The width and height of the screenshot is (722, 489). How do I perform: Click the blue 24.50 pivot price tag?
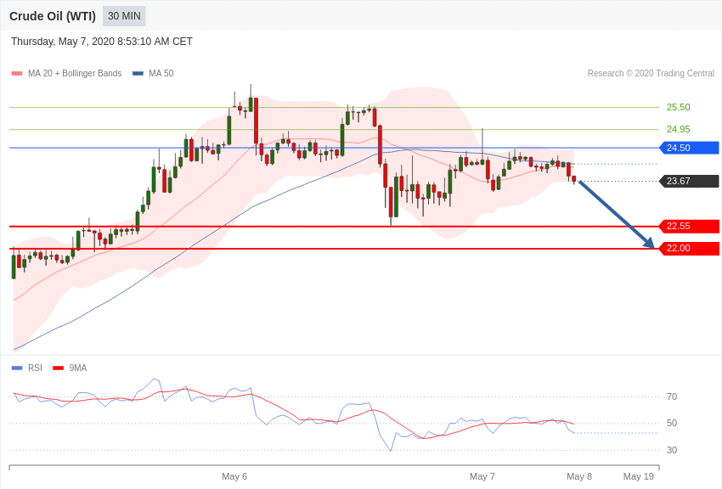689,148
